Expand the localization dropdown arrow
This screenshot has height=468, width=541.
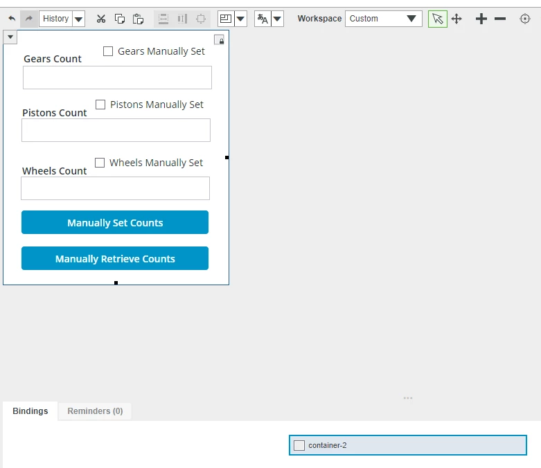click(x=277, y=19)
